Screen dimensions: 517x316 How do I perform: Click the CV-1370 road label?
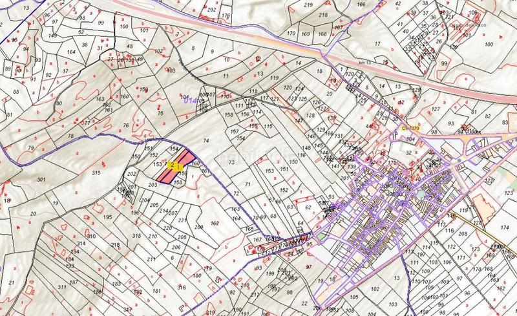point(410,129)
